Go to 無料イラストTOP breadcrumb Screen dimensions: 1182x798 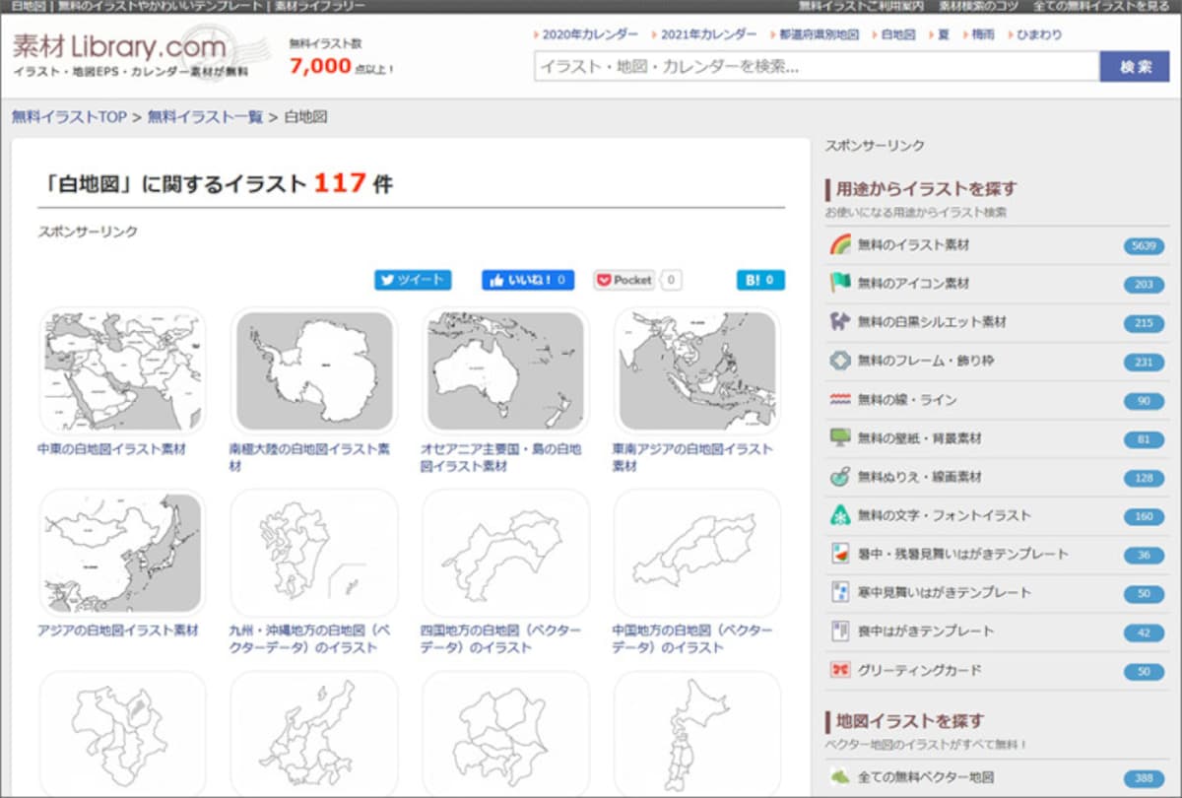point(69,116)
